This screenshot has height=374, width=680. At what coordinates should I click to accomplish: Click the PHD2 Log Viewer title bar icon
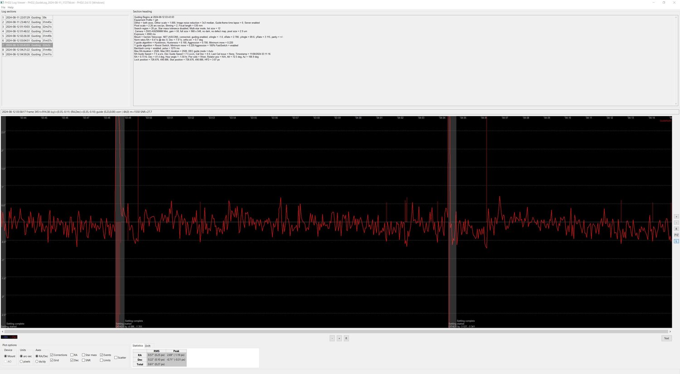tap(3, 2)
